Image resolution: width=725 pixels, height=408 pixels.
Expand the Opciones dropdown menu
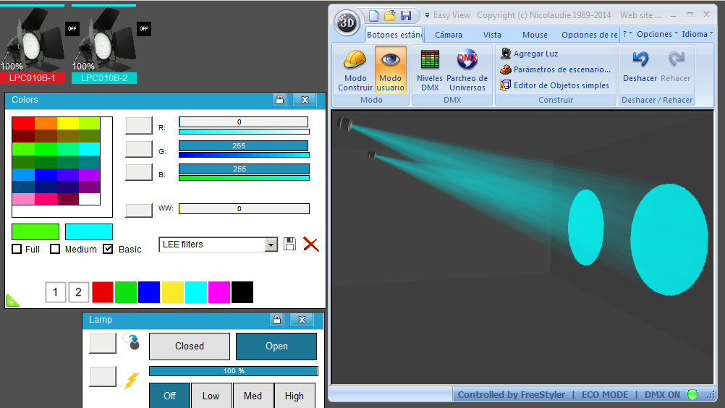[x=657, y=34]
